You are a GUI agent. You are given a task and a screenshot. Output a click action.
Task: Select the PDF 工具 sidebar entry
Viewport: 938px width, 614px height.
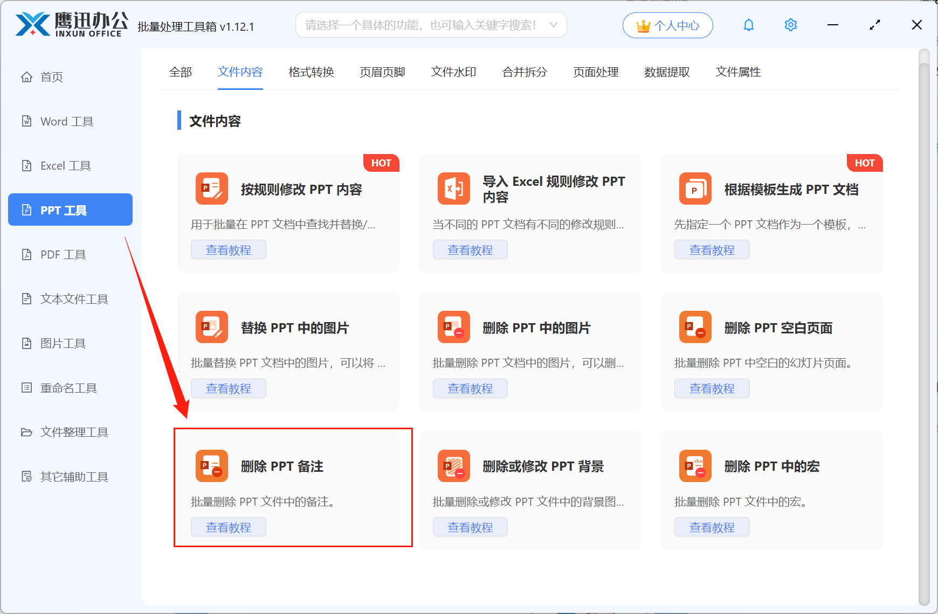pyautogui.click(x=63, y=254)
